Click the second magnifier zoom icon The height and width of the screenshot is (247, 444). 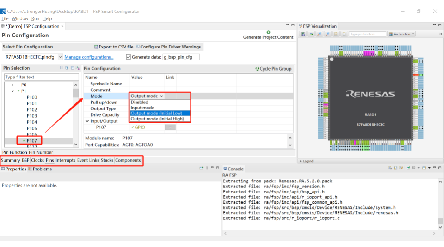tap(327, 34)
